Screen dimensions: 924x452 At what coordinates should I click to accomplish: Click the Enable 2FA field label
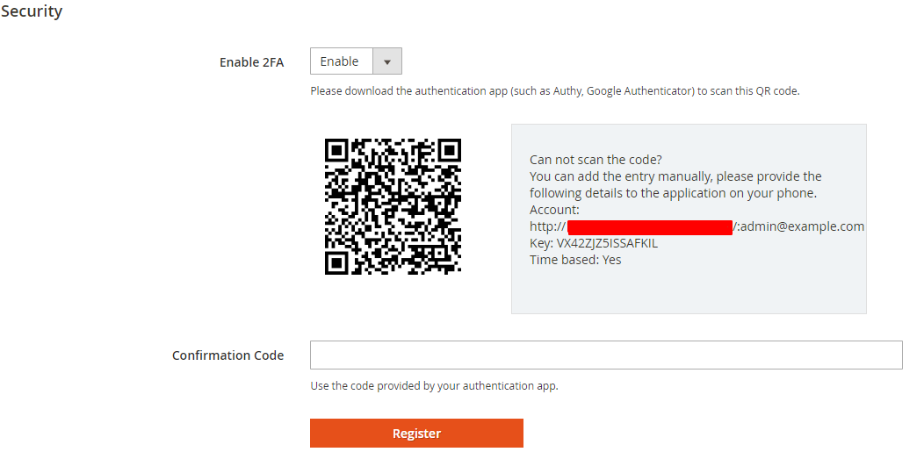[x=251, y=62]
